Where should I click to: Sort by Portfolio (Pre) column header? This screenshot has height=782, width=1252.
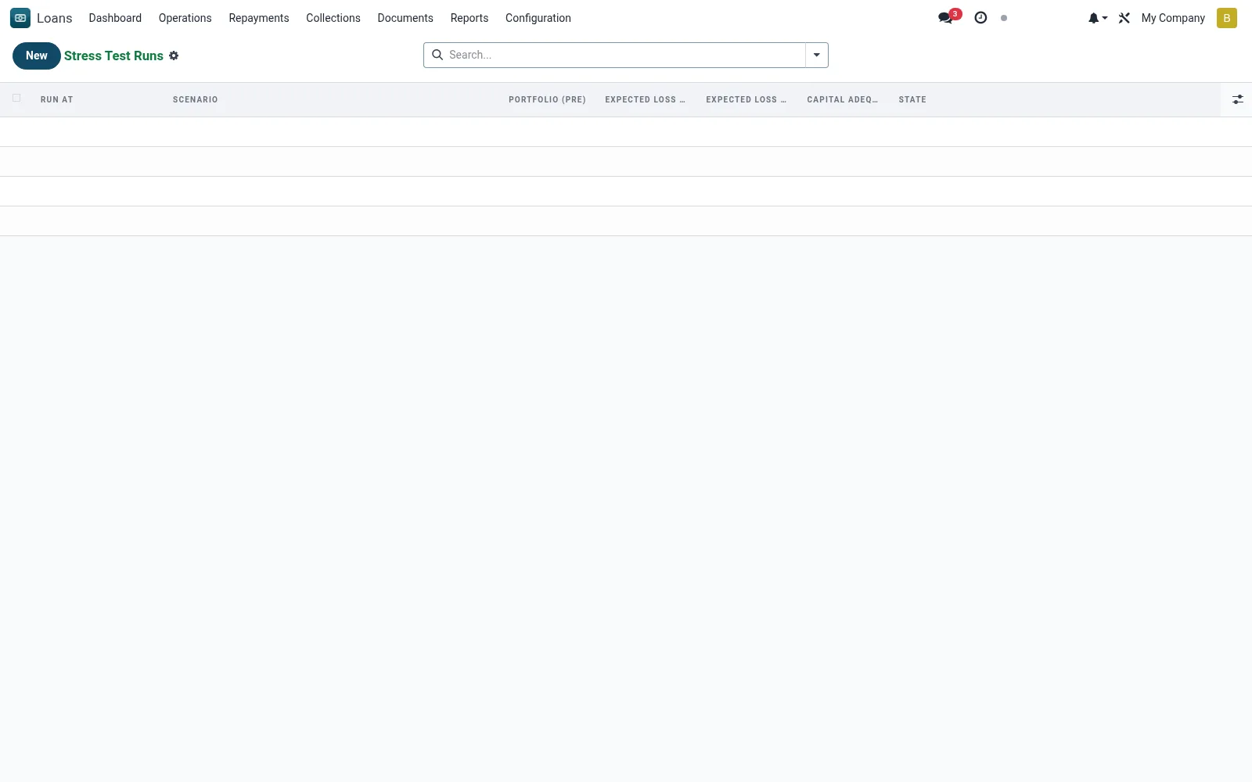[547, 99]
